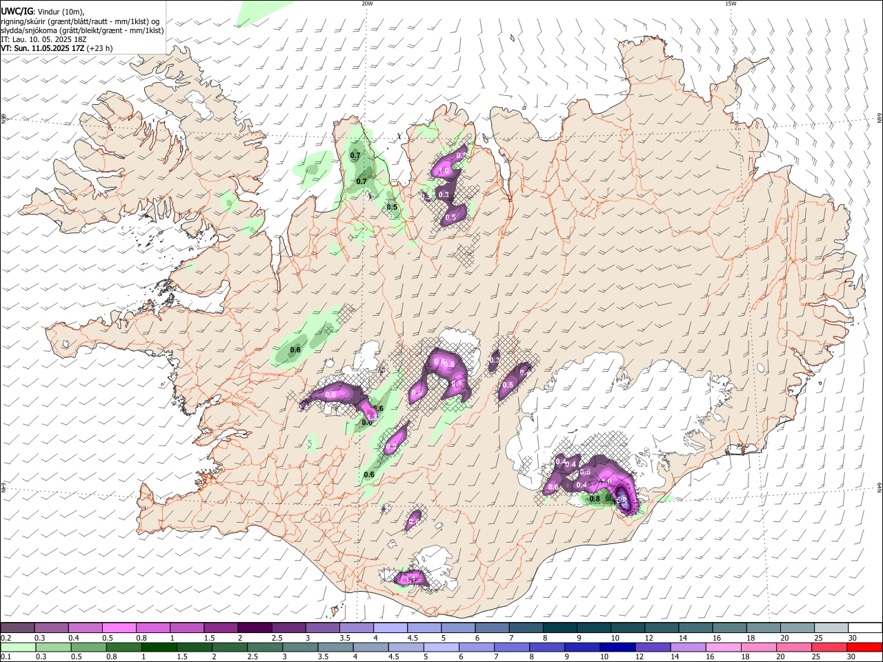Click the white '0.7' value in the central purple blob
The image size is (883, 662).
click(x=456, y=383)
